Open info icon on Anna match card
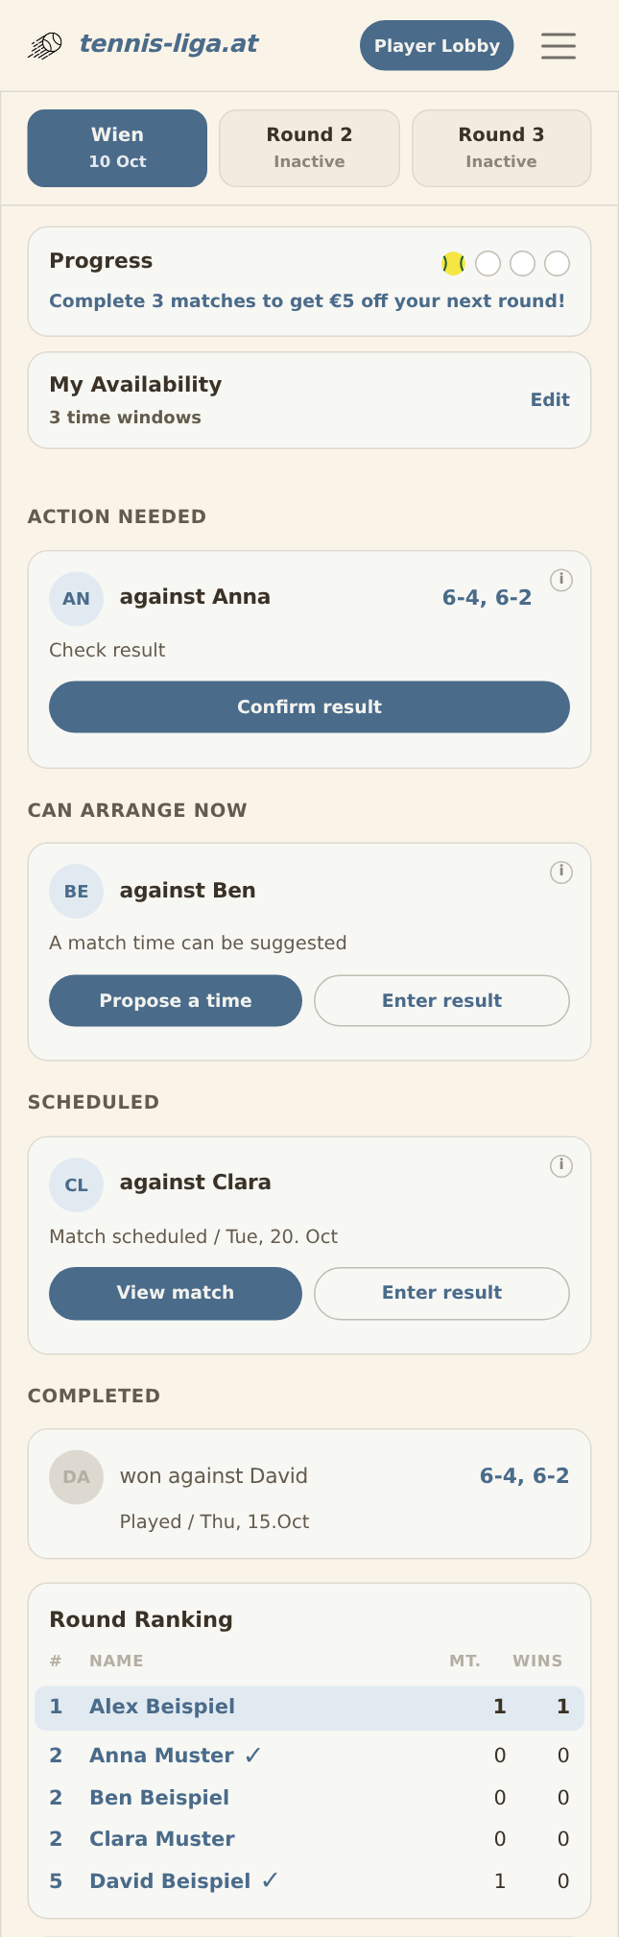This screenshot has width=619, height=1937. coord(561,580)
